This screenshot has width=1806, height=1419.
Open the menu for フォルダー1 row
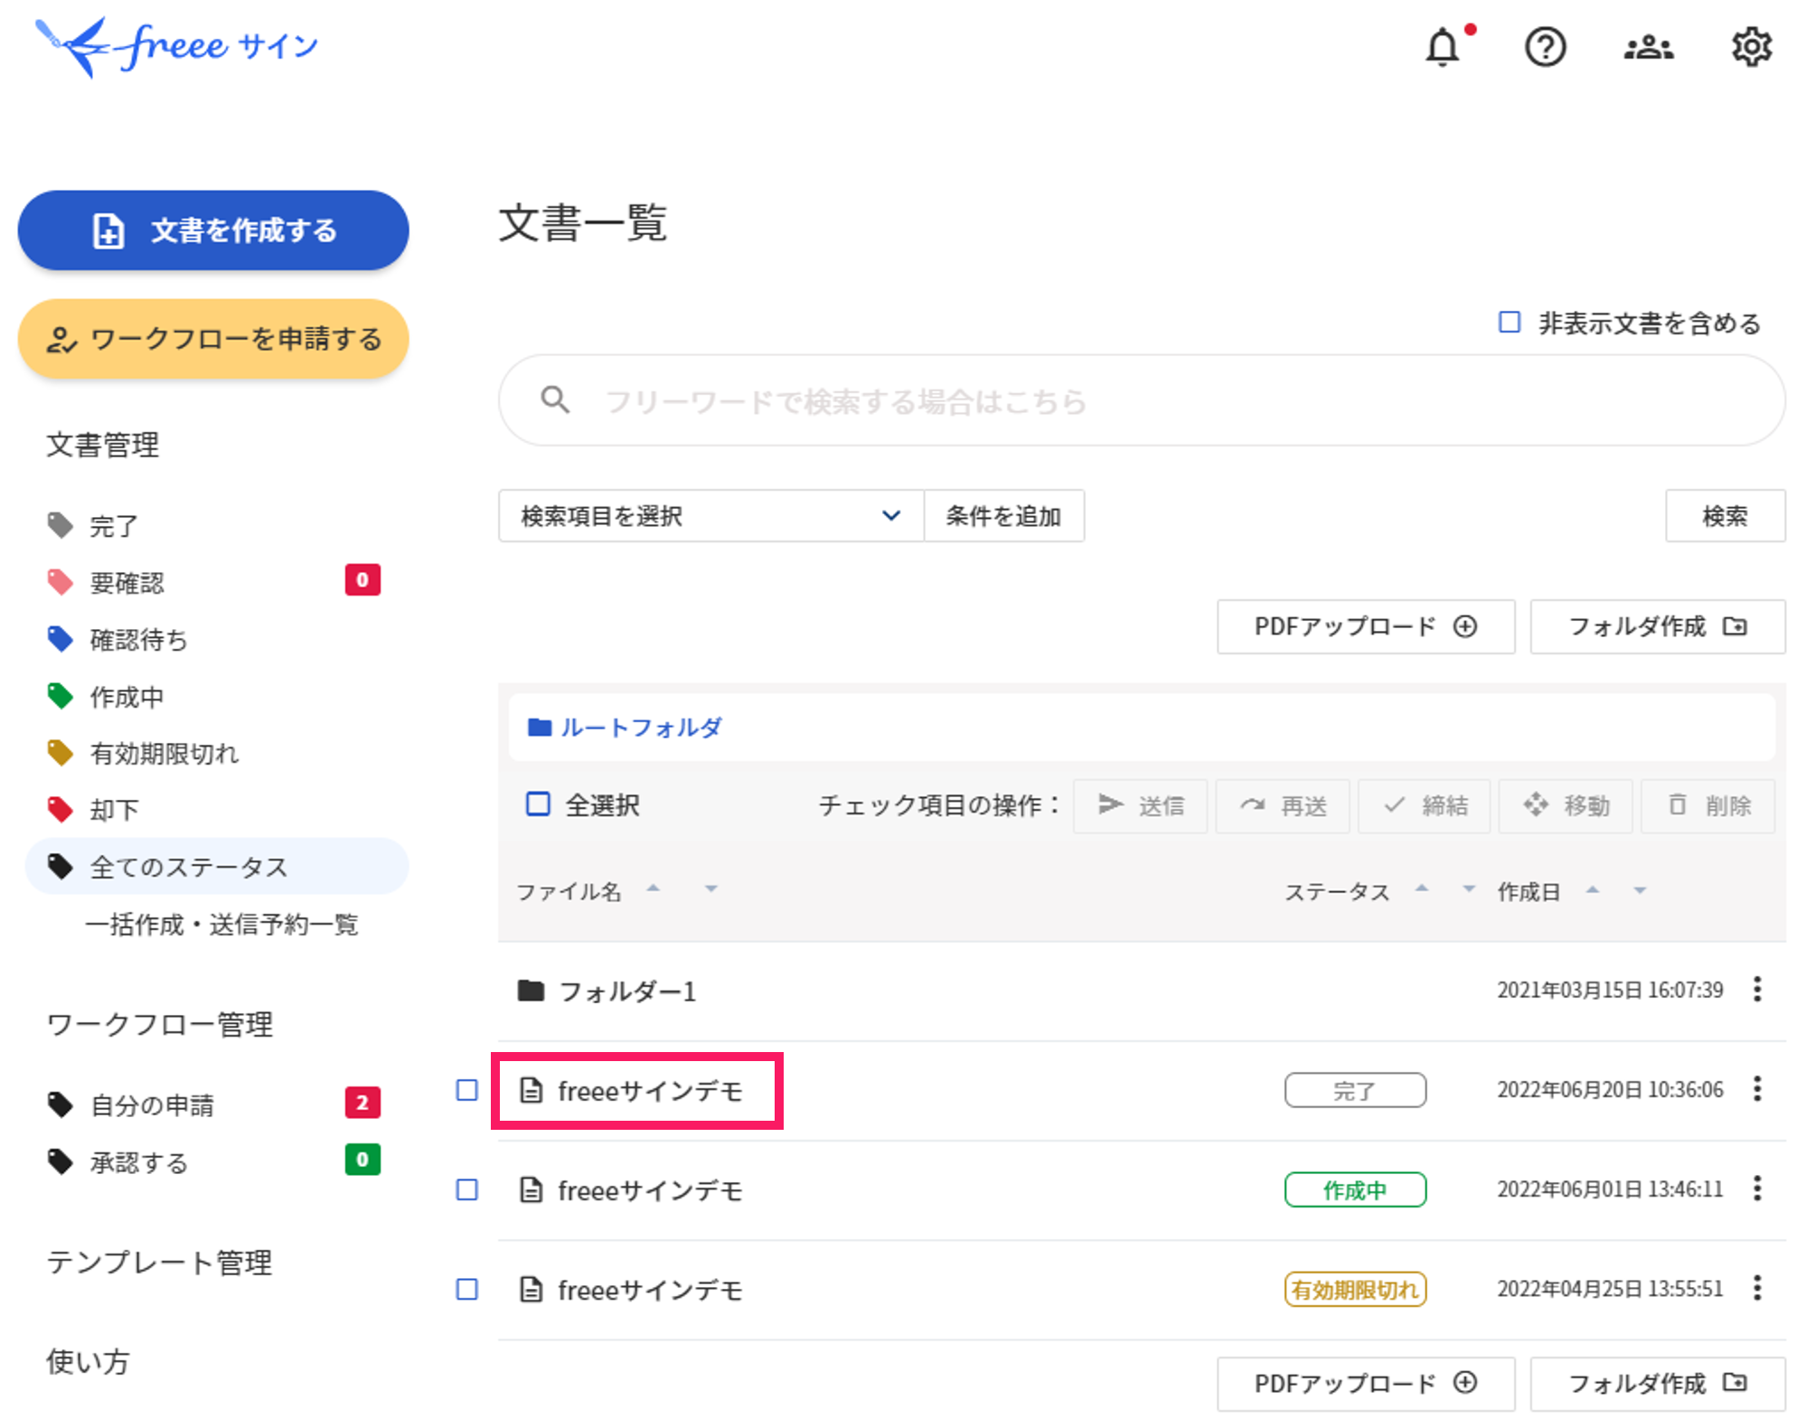pyautogui.click(x=1756, y=990)
